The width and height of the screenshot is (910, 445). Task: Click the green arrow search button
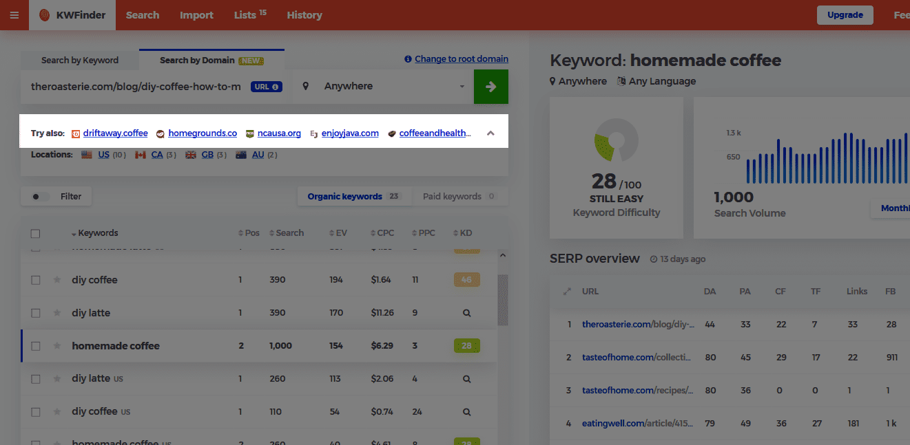tap(491, 87)
